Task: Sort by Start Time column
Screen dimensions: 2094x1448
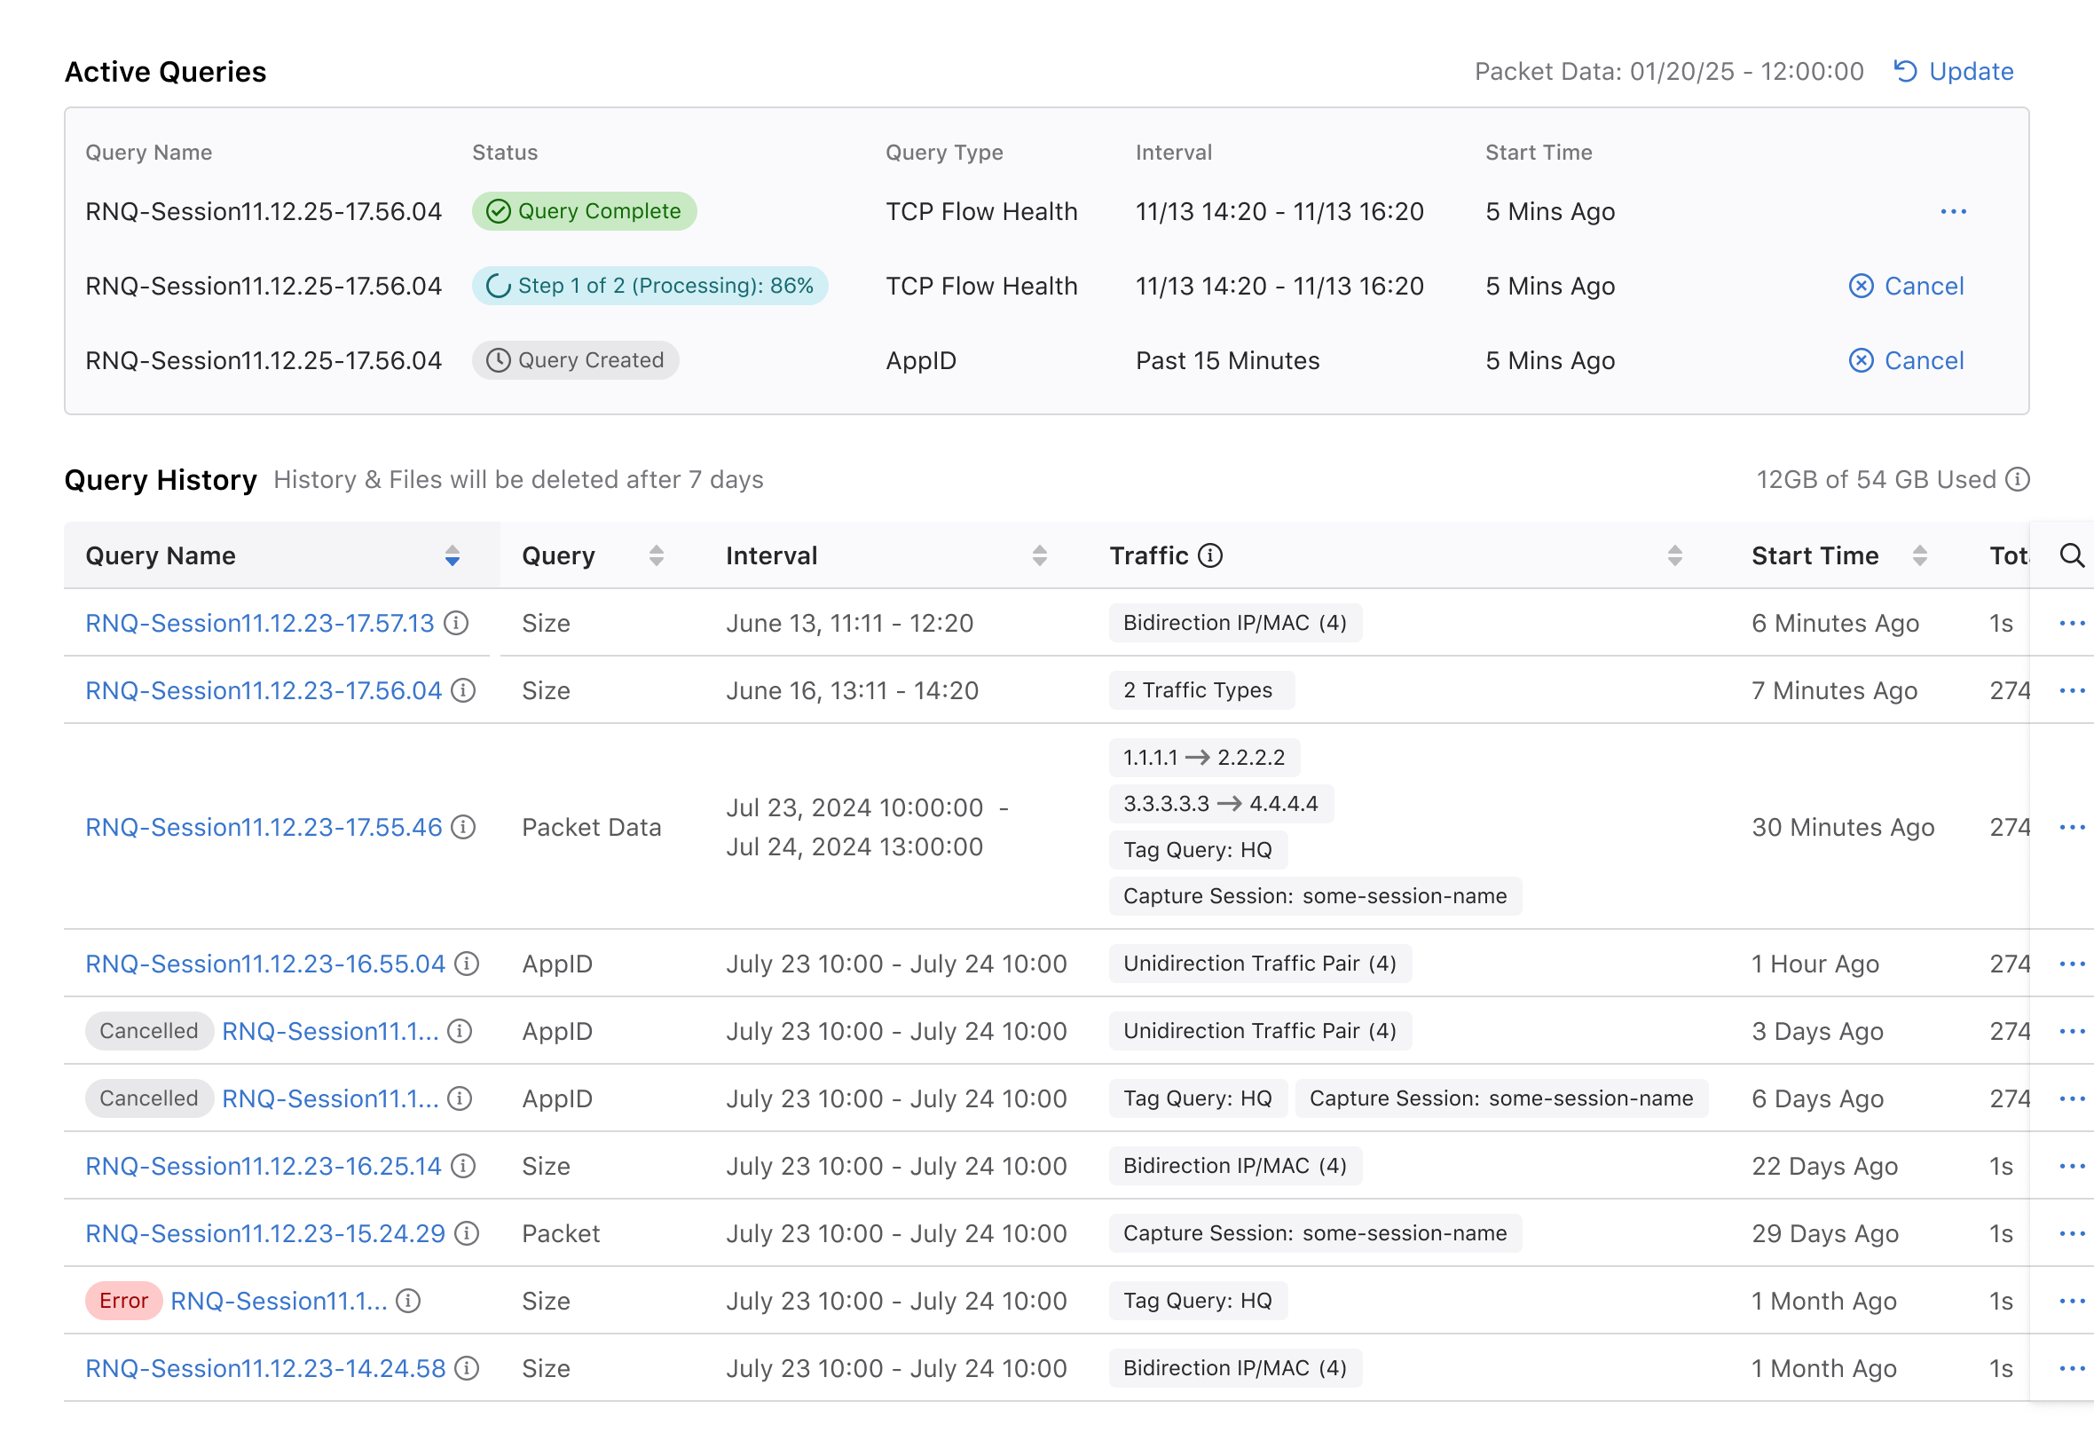Action: pos(1919,555)
